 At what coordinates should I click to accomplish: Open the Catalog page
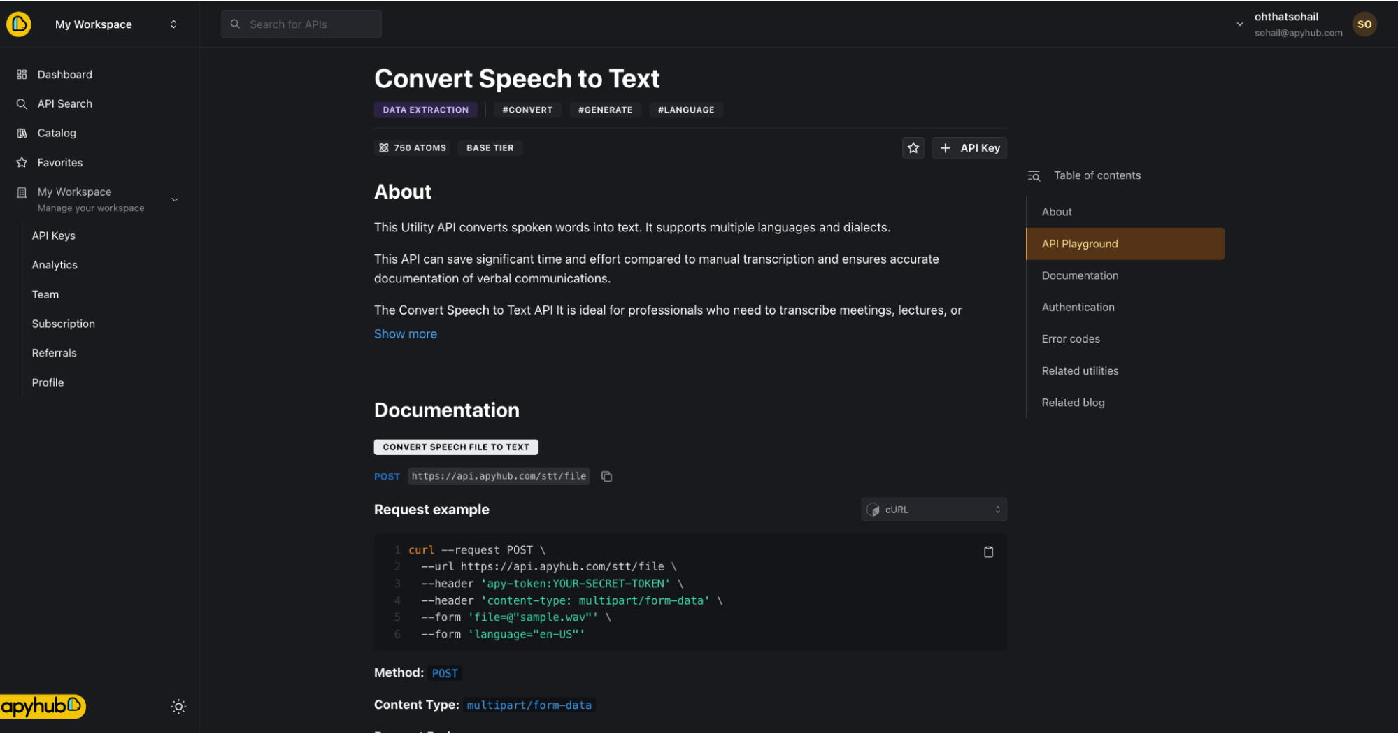(57, 134)
